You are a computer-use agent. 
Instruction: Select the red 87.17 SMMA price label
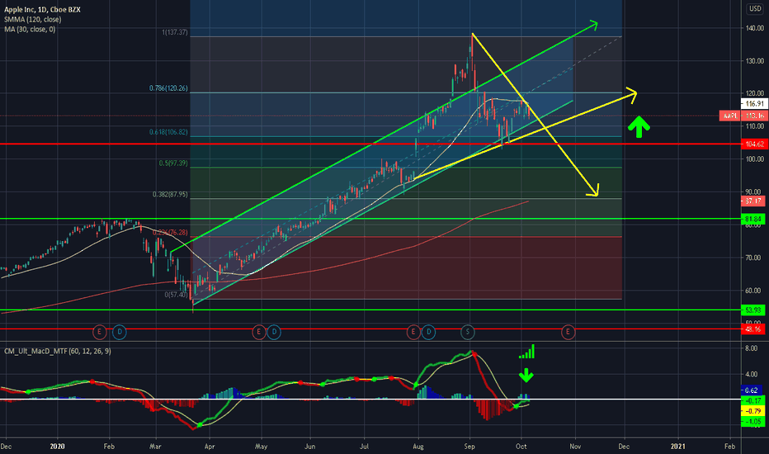pos(752,201)
